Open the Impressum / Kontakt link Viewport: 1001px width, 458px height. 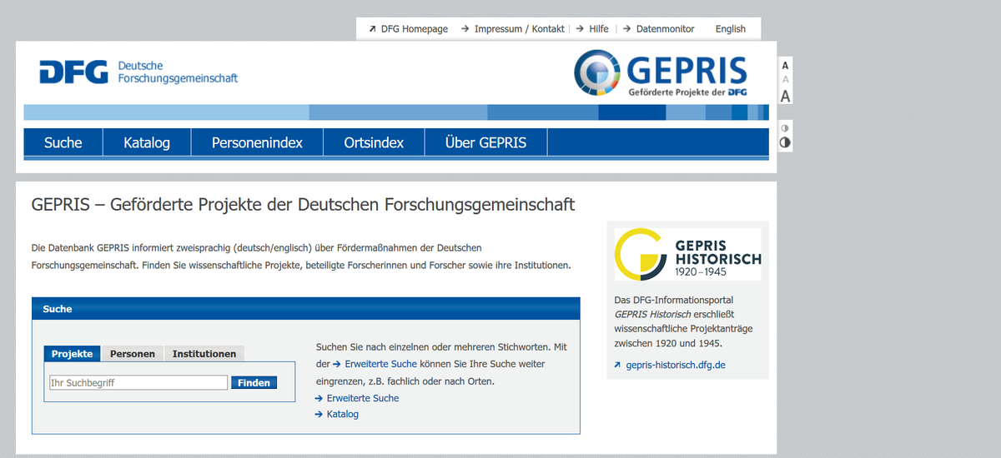pos(512,28)
